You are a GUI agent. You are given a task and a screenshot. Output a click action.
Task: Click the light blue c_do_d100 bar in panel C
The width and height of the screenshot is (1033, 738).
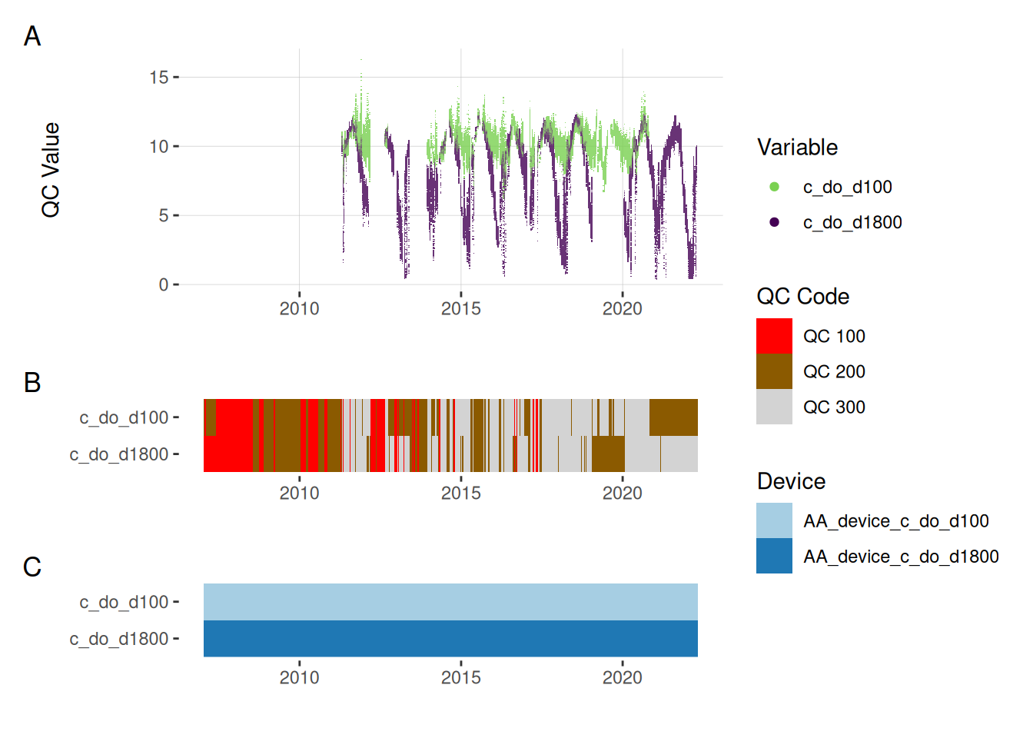tap(450, 602)
